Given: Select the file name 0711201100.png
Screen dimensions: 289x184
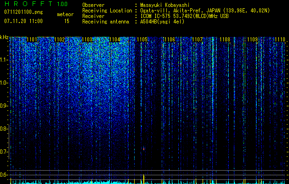Looking at the screenshot, I should click(23, 12).
